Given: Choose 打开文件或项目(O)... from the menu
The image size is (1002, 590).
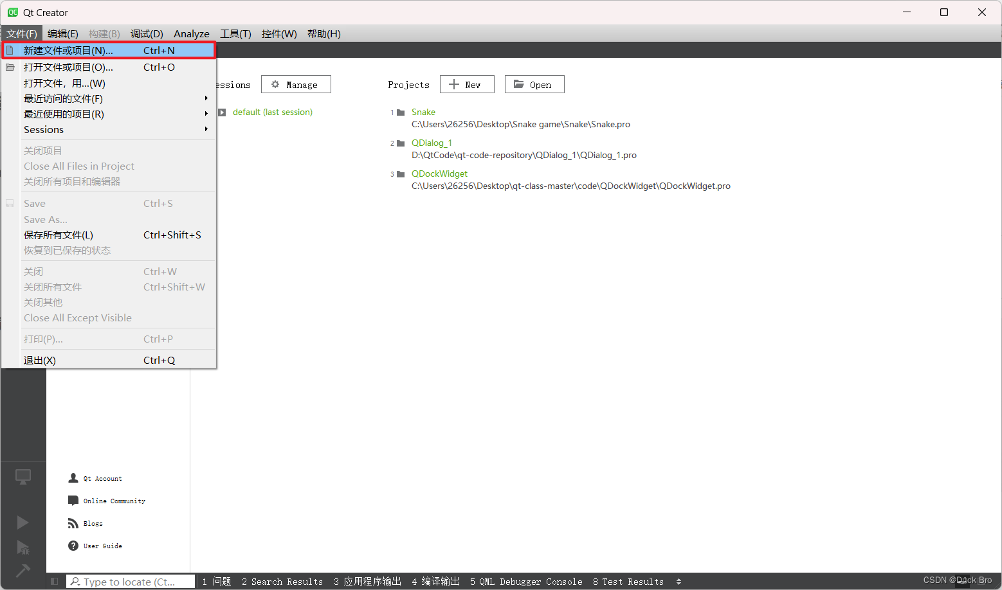Looking at the screenshot, I should pyautogui.click(x=109, y=67).
